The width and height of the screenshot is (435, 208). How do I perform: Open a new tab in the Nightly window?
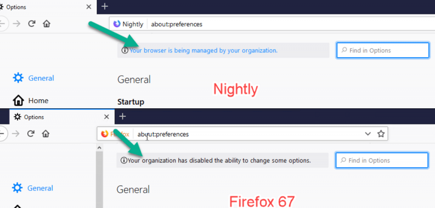pyautogui.click(x=105, y=6)
